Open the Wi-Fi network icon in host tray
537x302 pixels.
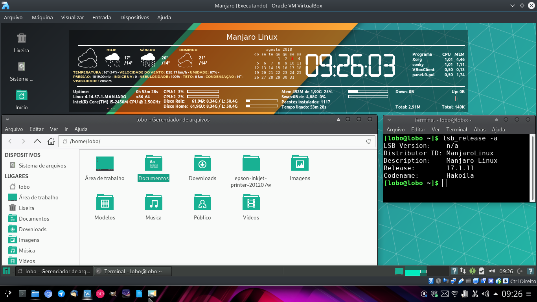tap(455, 294)
